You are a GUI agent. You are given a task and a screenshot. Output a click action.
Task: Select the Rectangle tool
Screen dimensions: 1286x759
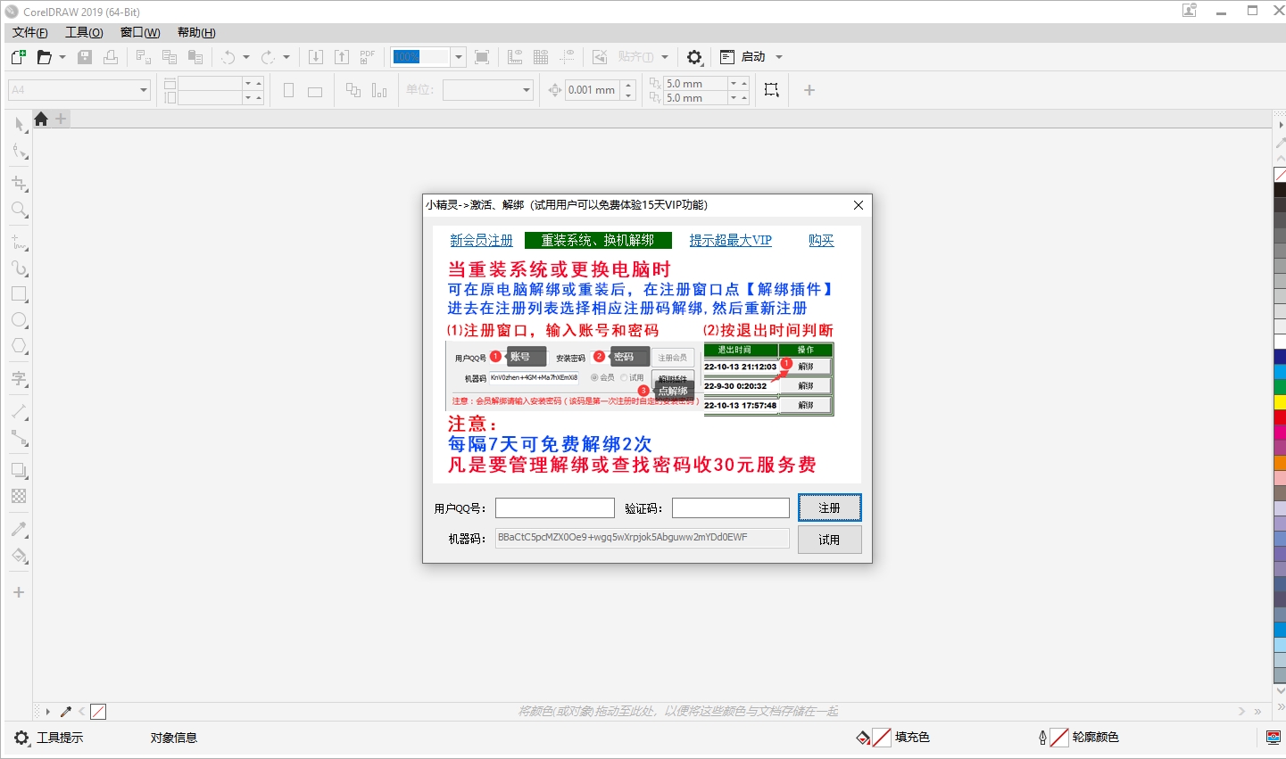point(20,294)
